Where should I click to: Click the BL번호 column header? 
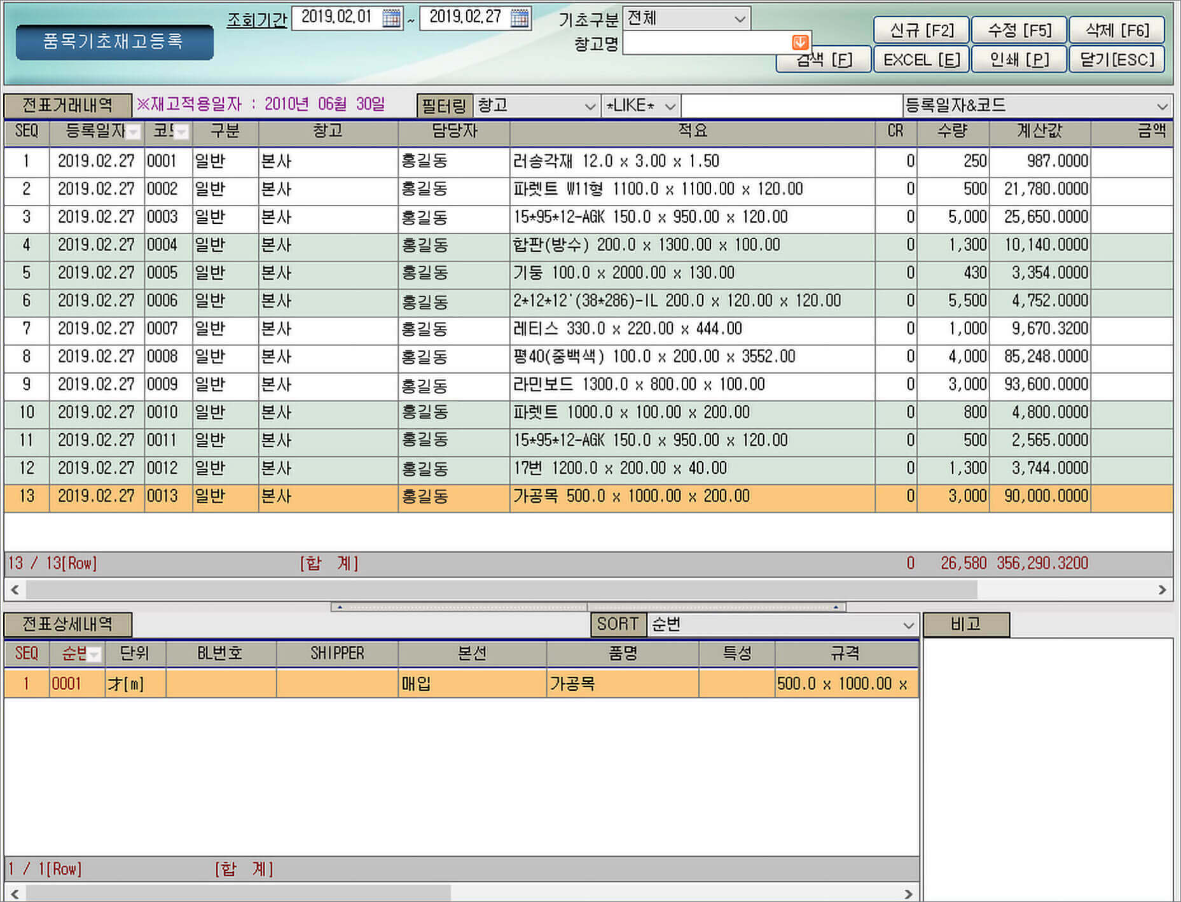coord(220,654)
